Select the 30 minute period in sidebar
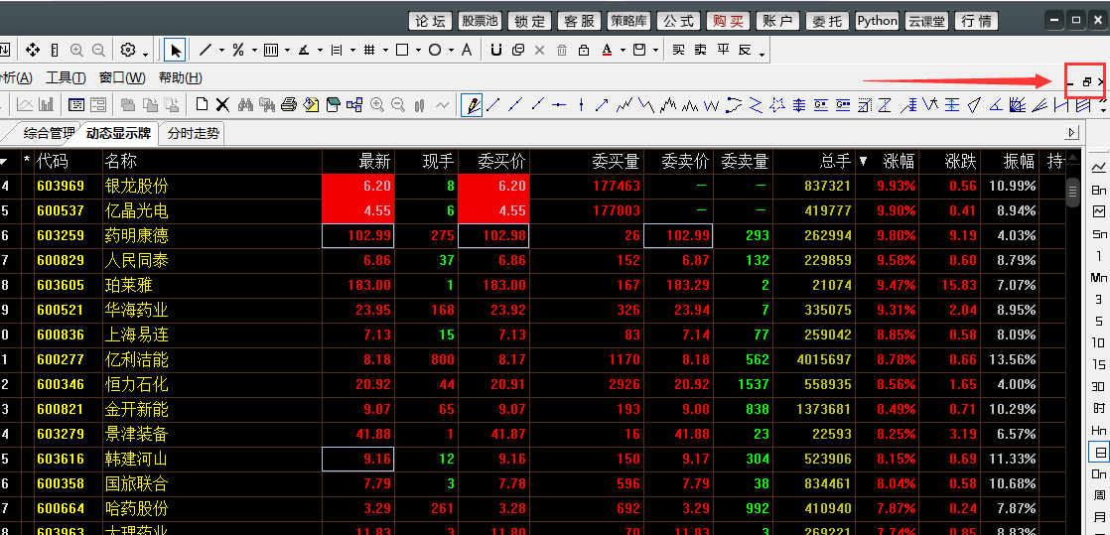This screenshot has height=535, width=1110. tap(1099, 386)
